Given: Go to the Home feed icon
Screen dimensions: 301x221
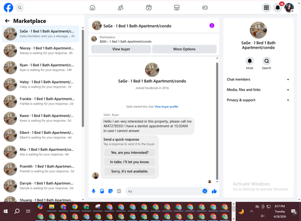Looking at the screenshot, I should 92,8.
